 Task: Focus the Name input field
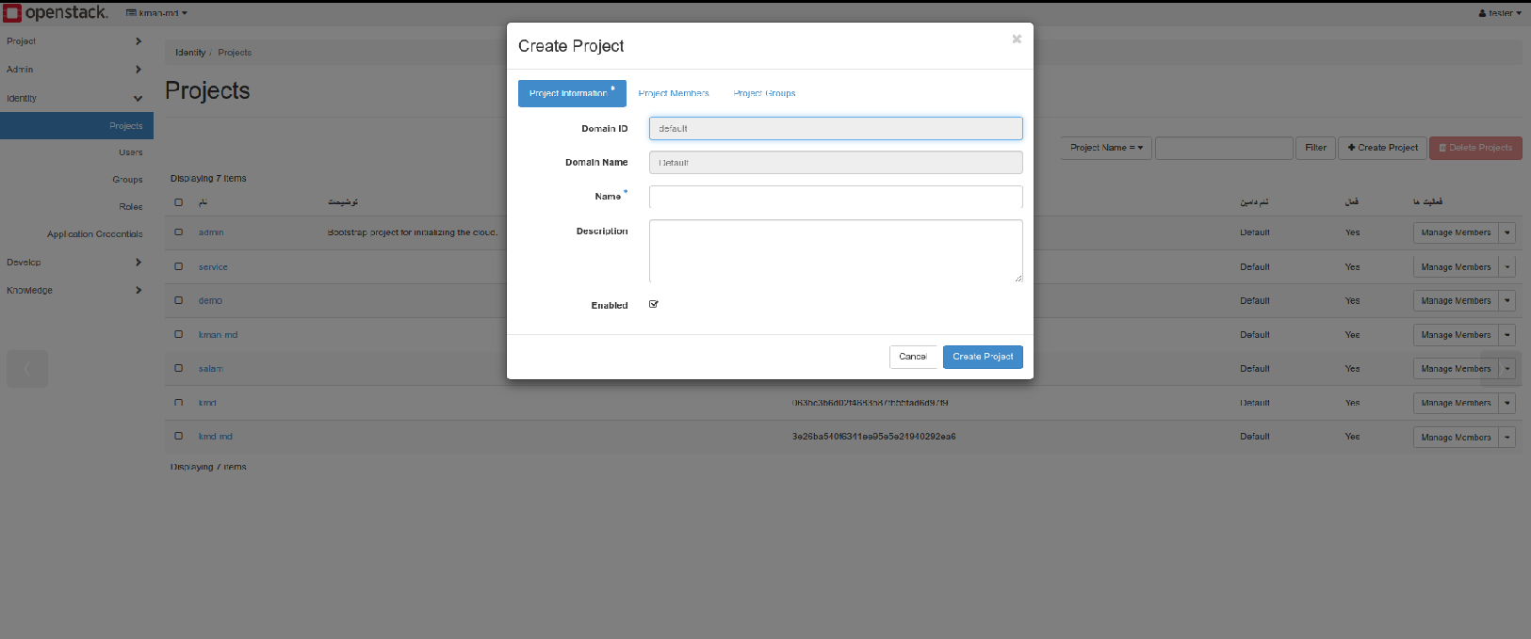click(836, 197)
